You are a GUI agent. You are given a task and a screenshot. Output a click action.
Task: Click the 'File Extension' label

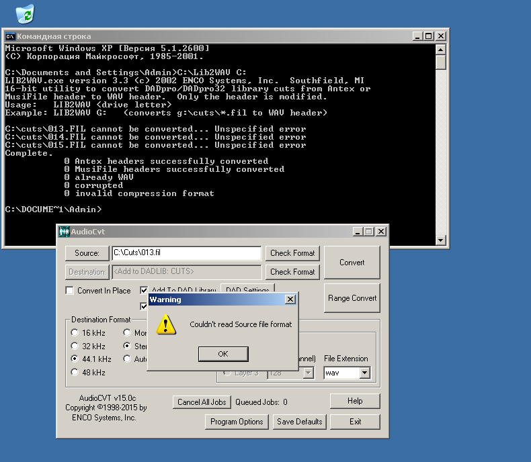[345, 359]
